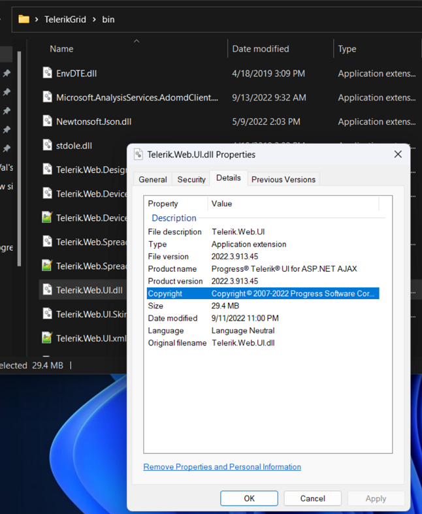Click the Newtonsoft.Json.dll file icon
This screenshot has height=514, width=422.
click(48, 121)
